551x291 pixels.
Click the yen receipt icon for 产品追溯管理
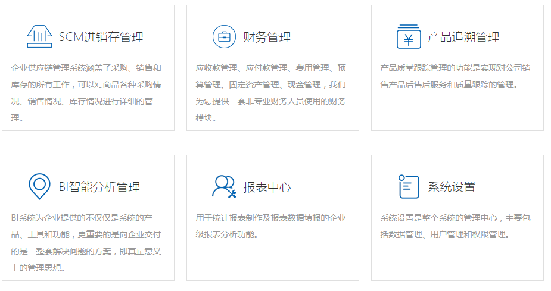(x=409, y=37)
